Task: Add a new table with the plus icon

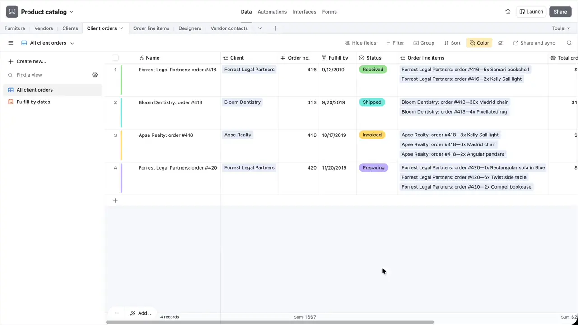Action: tap(275, 28)
